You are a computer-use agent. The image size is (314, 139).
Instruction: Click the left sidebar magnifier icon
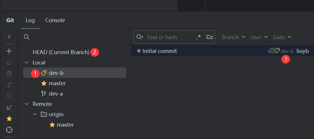coord(9,96)
